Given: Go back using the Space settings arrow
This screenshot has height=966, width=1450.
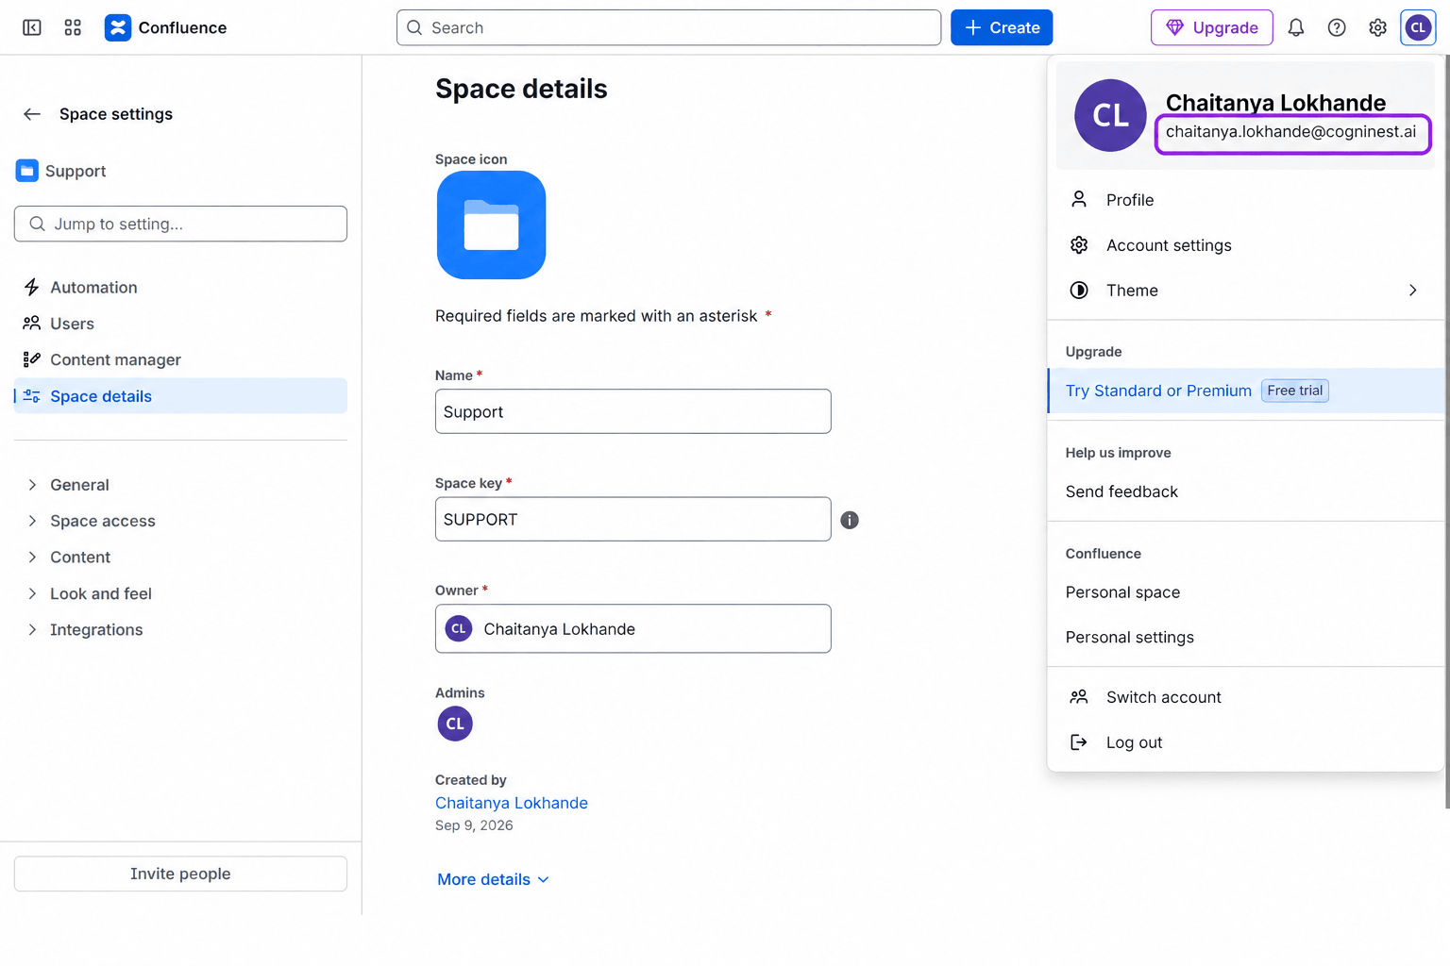Looking at the screenshot, I should click(x=32, y=114).
